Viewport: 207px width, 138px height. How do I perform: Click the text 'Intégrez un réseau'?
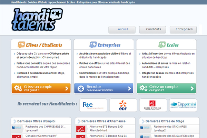tap(153, 73)
